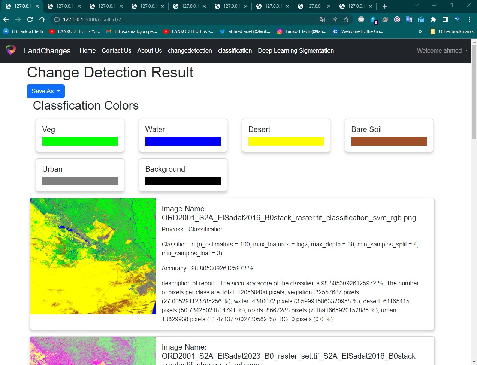477x365 pixels.
Task: Open the Other bookmarks folder
Action: point(452,31)
